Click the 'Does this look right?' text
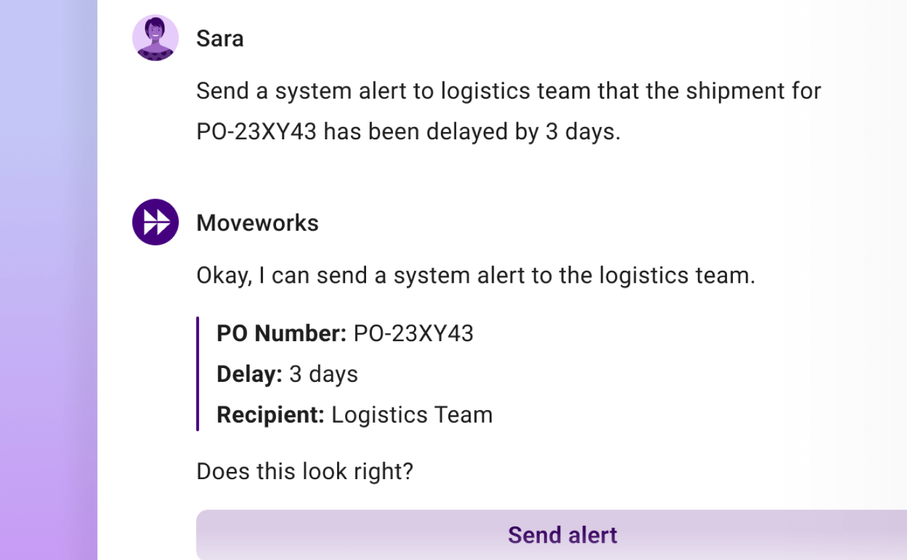This screenshot has width=907, height=560. click(305, 471)
